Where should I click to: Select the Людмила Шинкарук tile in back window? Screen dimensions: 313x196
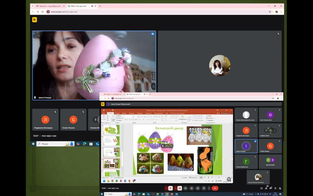[x=45, y=120]
